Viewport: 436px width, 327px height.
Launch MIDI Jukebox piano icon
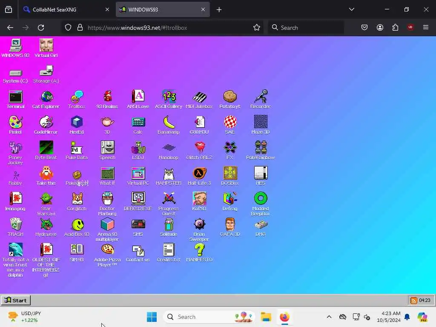coord(199,99)
